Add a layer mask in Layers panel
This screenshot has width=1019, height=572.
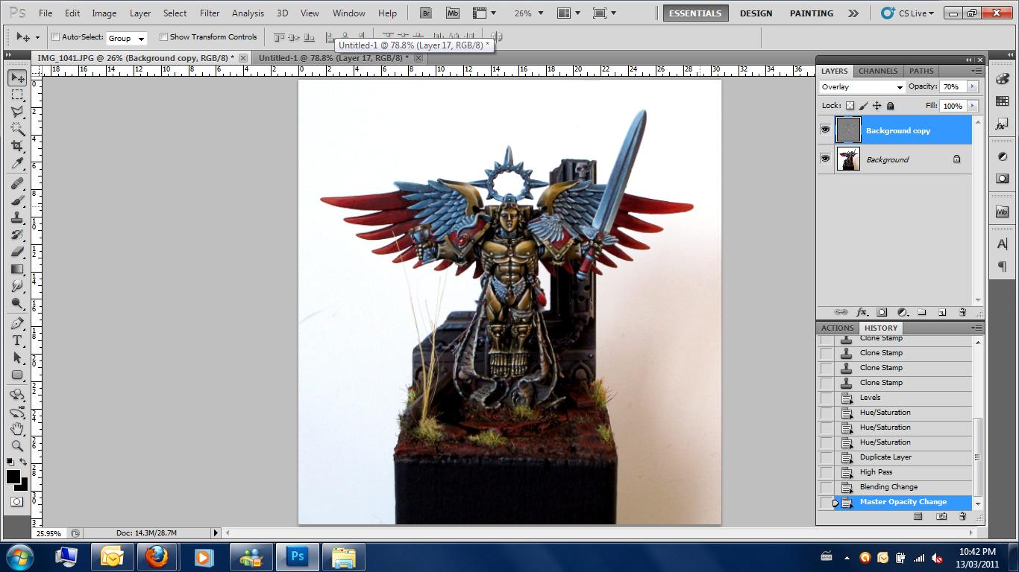(882, 312)
